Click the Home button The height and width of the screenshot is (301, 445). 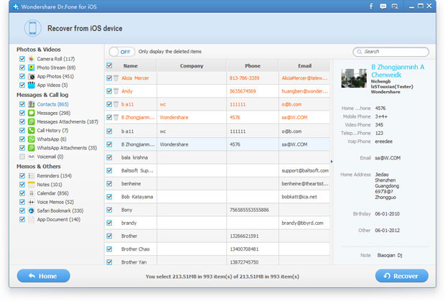coord(43,276)
